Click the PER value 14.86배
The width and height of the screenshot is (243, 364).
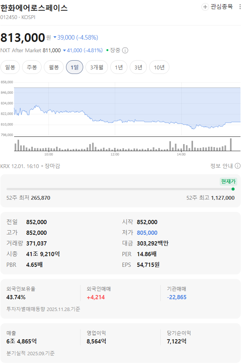146,254
